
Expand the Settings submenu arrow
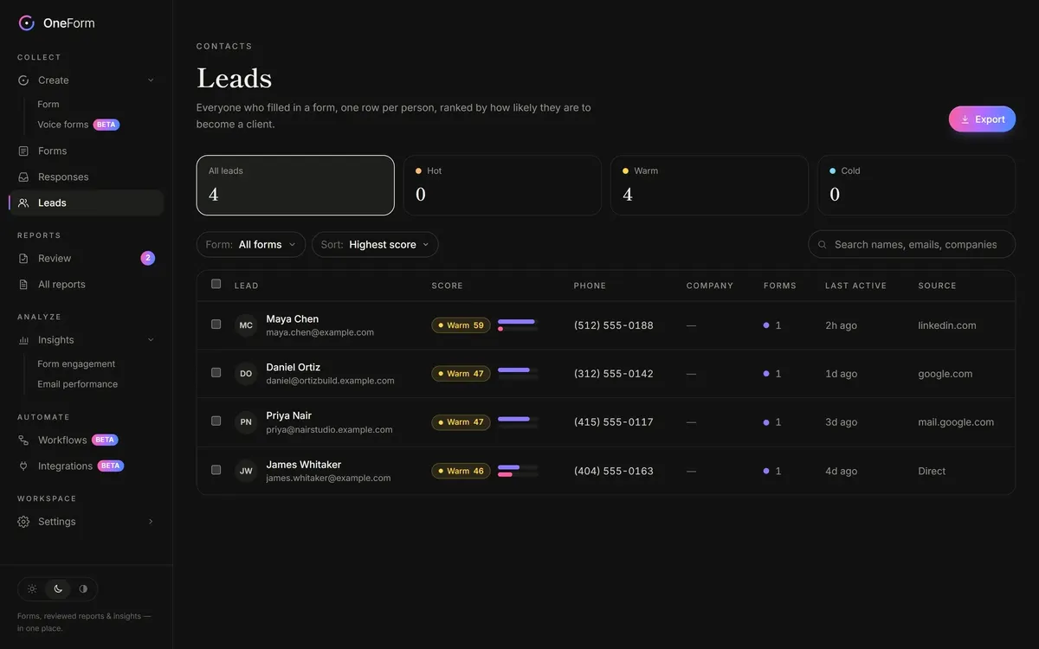tap(151, 522)
